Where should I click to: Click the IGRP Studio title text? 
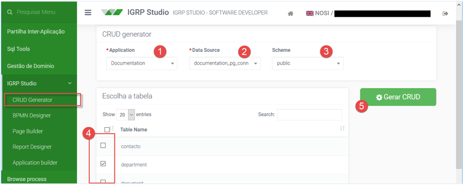(x=148, y=12)
